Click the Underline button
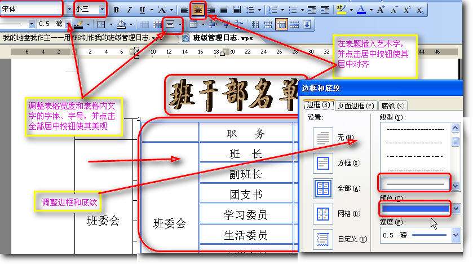 coord(142,10)
